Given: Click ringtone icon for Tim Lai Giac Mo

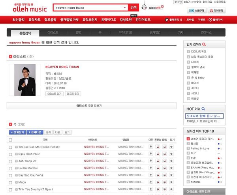Looking at the screenshot, I should (158, 147).
